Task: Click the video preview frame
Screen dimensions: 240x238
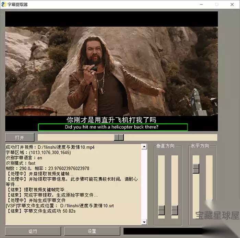Action: [111, 71]
